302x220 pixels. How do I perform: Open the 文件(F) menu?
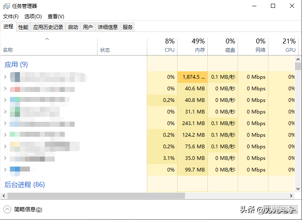tap(11, 17)
